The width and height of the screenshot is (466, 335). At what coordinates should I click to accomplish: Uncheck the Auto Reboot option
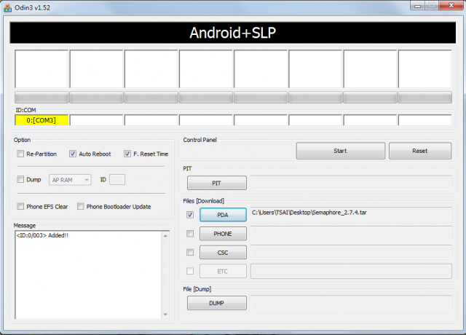(x=73, y=154)
